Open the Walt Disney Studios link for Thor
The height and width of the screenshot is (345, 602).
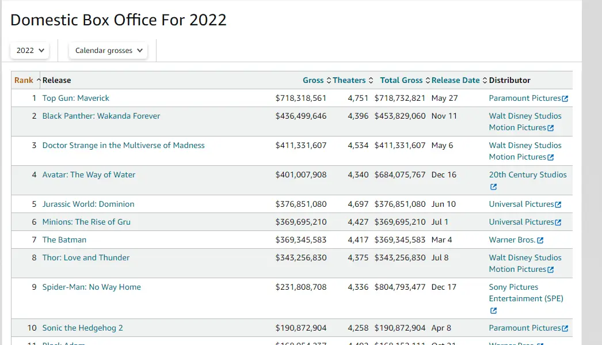[525, 257]
